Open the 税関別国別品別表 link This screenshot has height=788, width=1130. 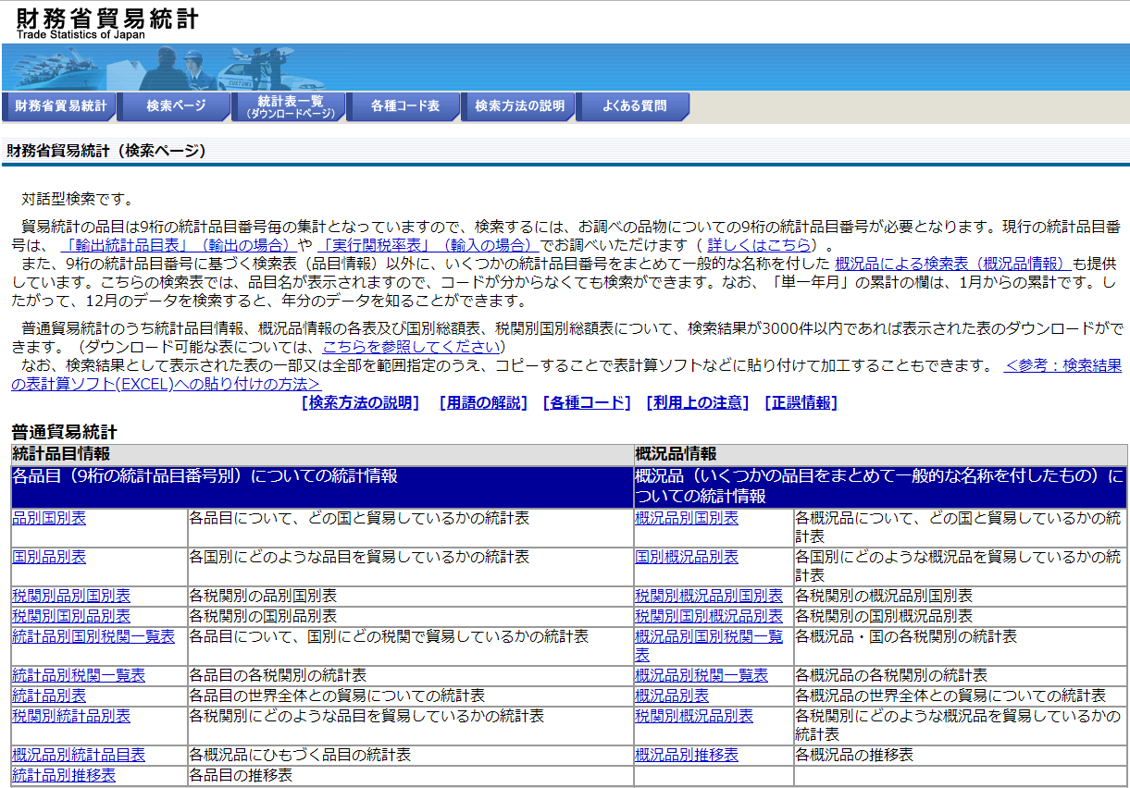click(x=71, y=615)
